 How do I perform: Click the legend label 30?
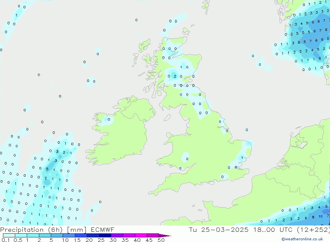click(113, 240)
